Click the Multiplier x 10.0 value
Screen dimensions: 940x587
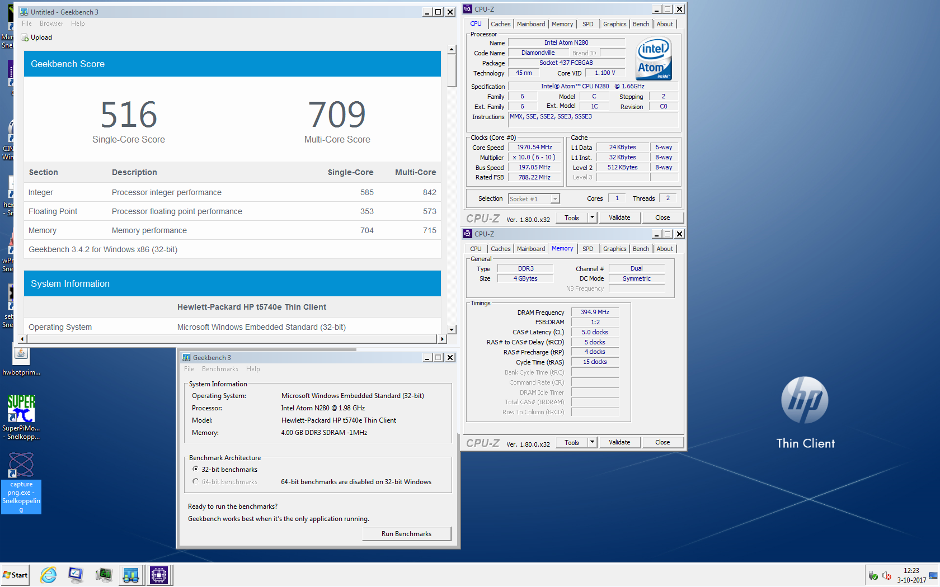[534, 158]
